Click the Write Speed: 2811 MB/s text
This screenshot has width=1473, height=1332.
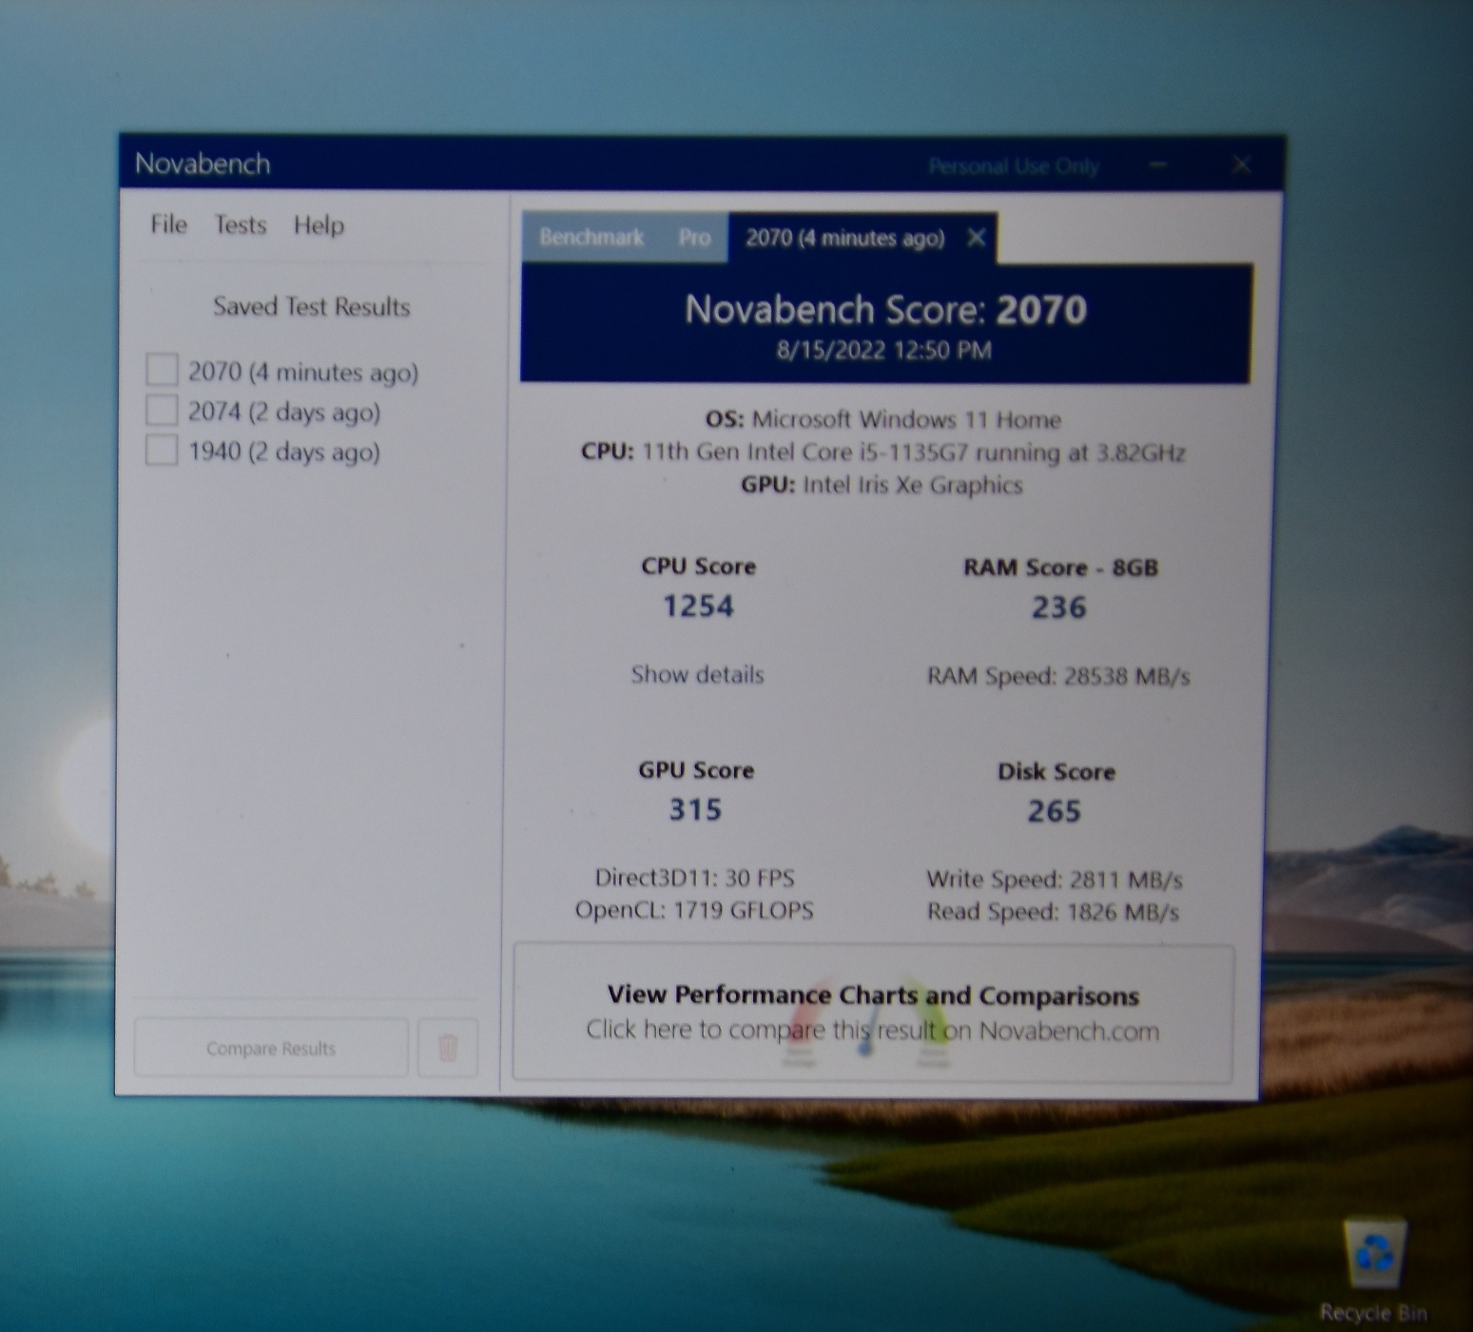click(1054, 879)
